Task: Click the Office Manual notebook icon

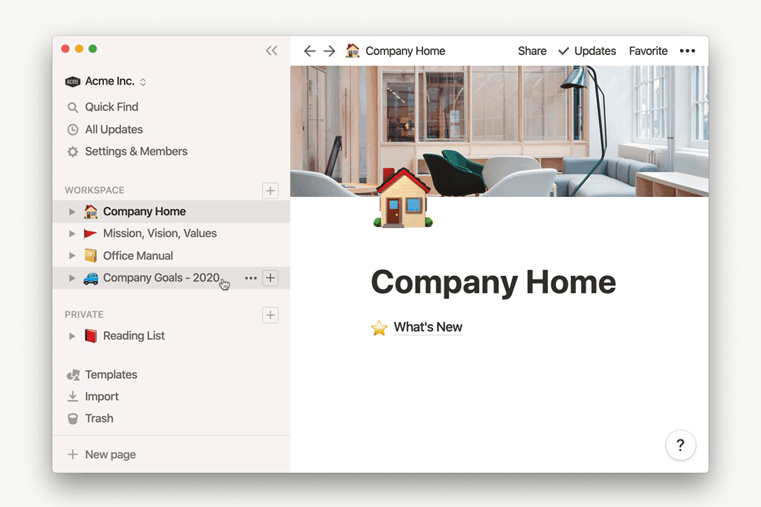Action: click(91, 256)
